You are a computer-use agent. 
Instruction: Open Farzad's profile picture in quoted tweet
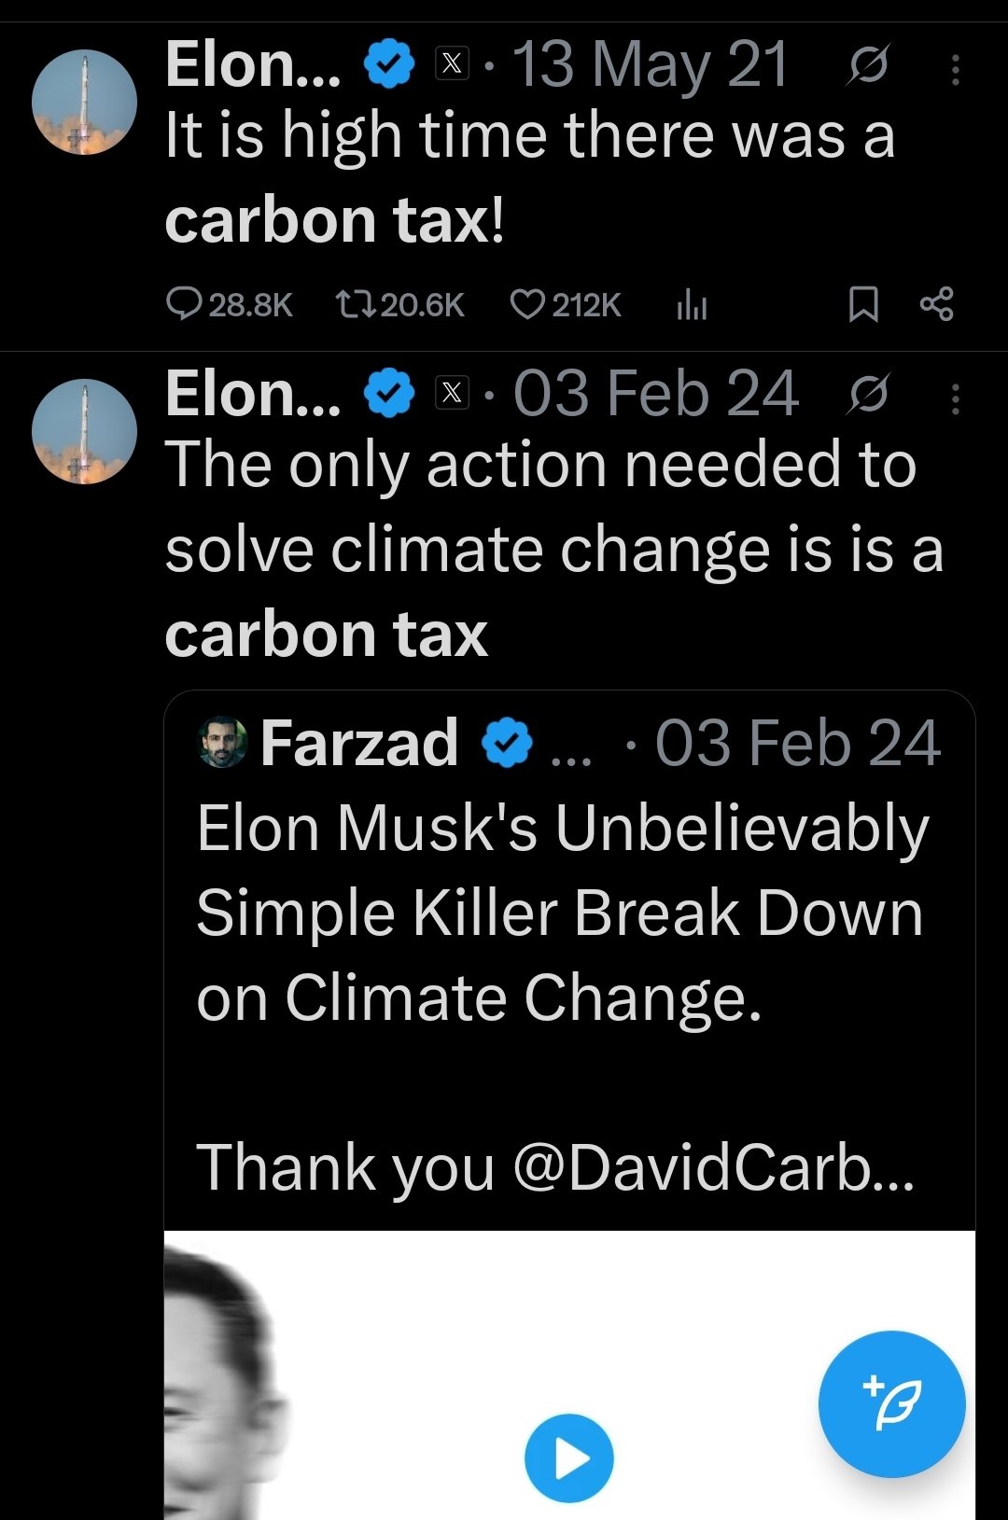tap(223, 743)
